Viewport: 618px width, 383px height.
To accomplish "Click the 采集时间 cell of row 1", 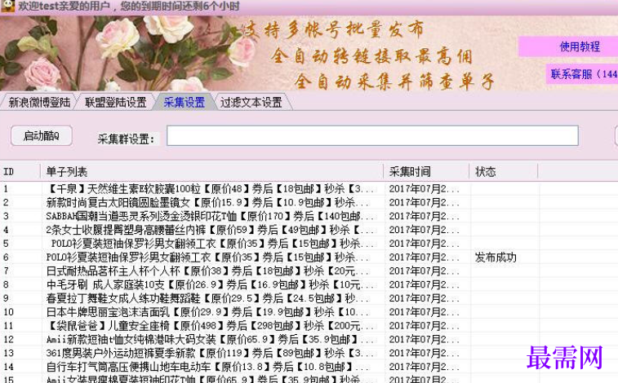I will 425,189.
